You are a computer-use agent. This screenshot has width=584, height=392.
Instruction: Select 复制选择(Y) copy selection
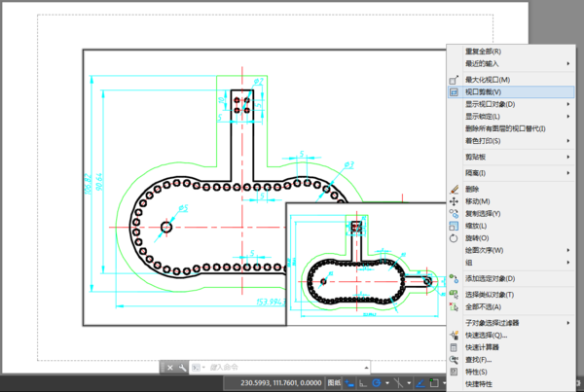tap(483, 213)
